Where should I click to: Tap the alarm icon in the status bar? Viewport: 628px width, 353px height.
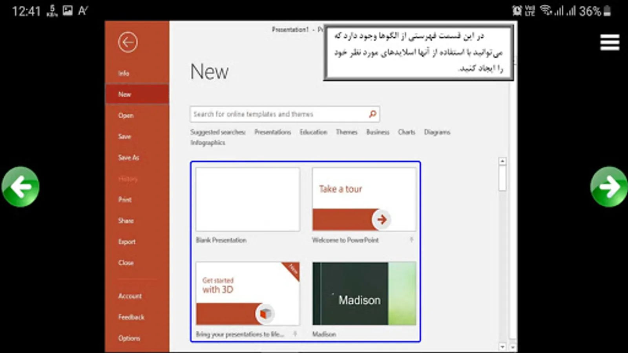click(517, 11)
